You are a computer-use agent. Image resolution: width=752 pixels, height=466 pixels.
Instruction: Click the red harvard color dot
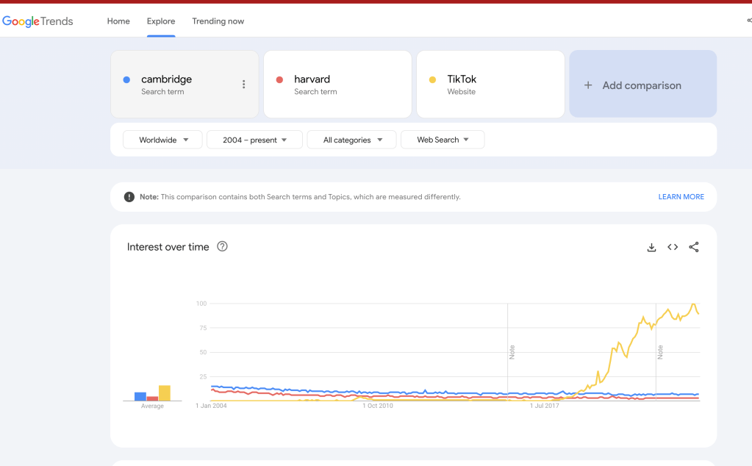click(279, 79)
